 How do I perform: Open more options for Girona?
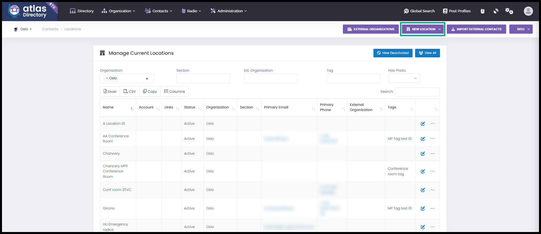(x=433, y=208)
